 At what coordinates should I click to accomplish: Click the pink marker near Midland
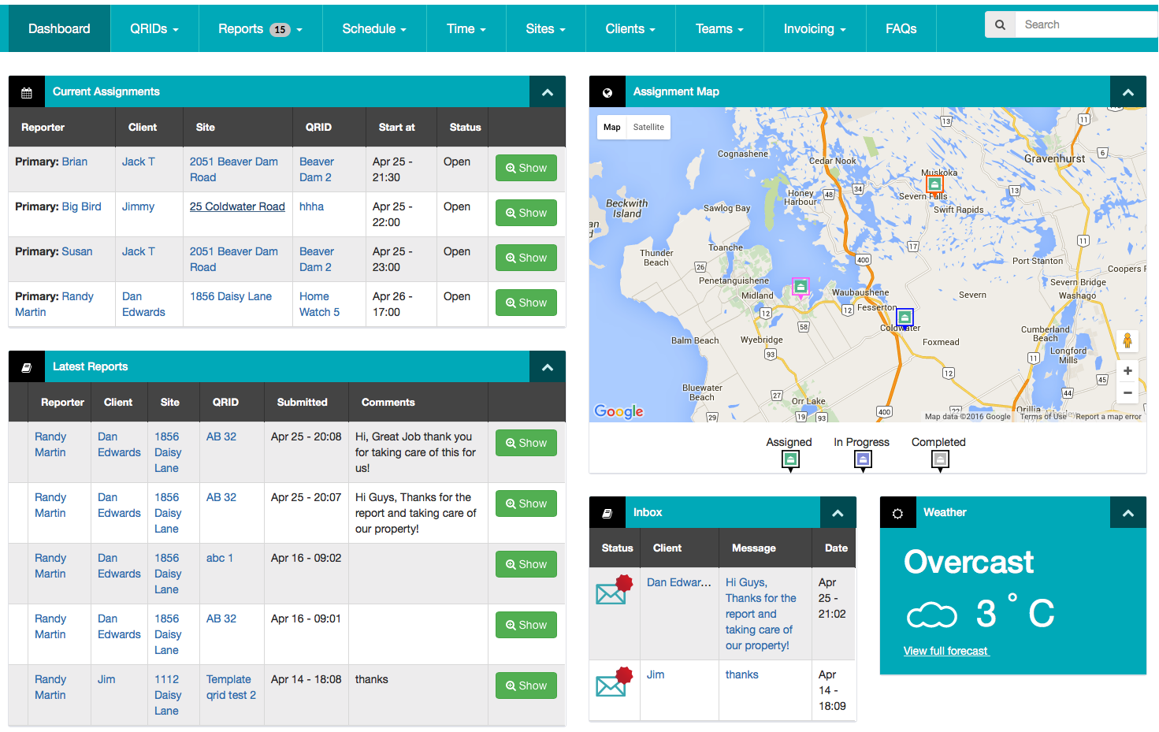[801, 286]
